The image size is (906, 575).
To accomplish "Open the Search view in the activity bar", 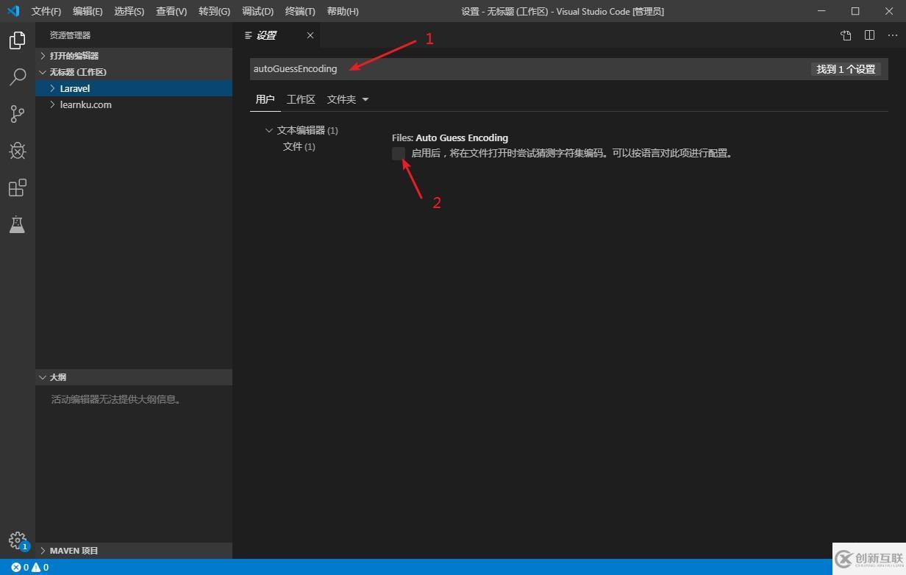I will pos(17,77).
